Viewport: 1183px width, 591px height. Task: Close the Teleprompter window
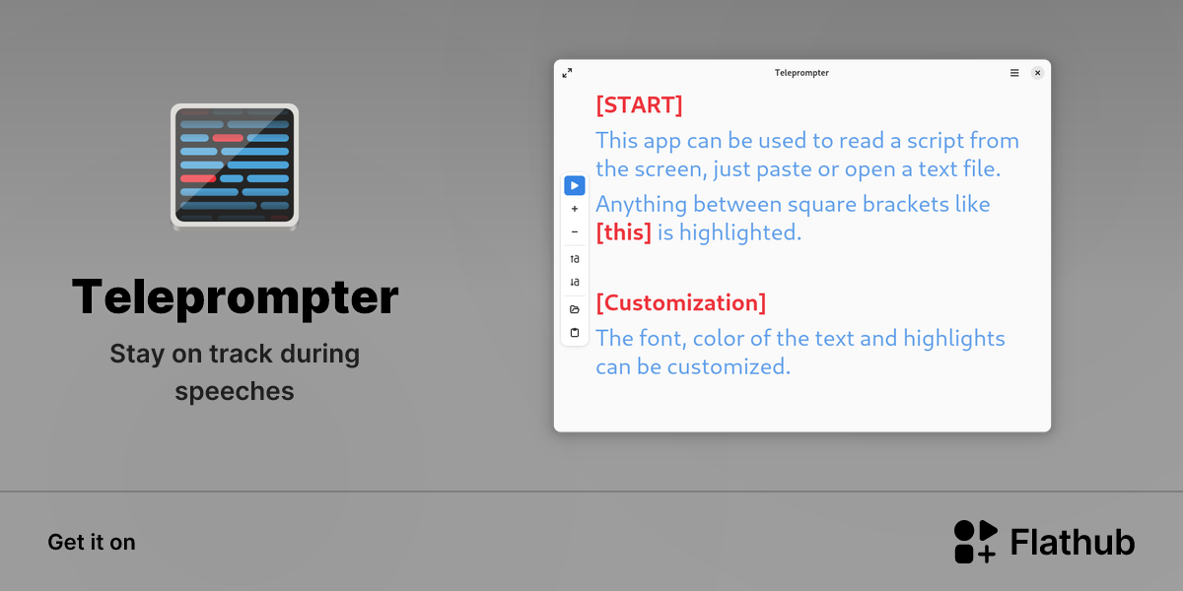coord(1037,73)
